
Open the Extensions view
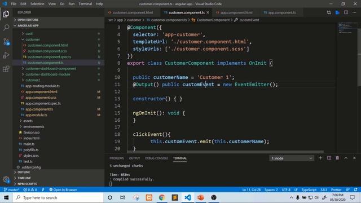(6, 69)
